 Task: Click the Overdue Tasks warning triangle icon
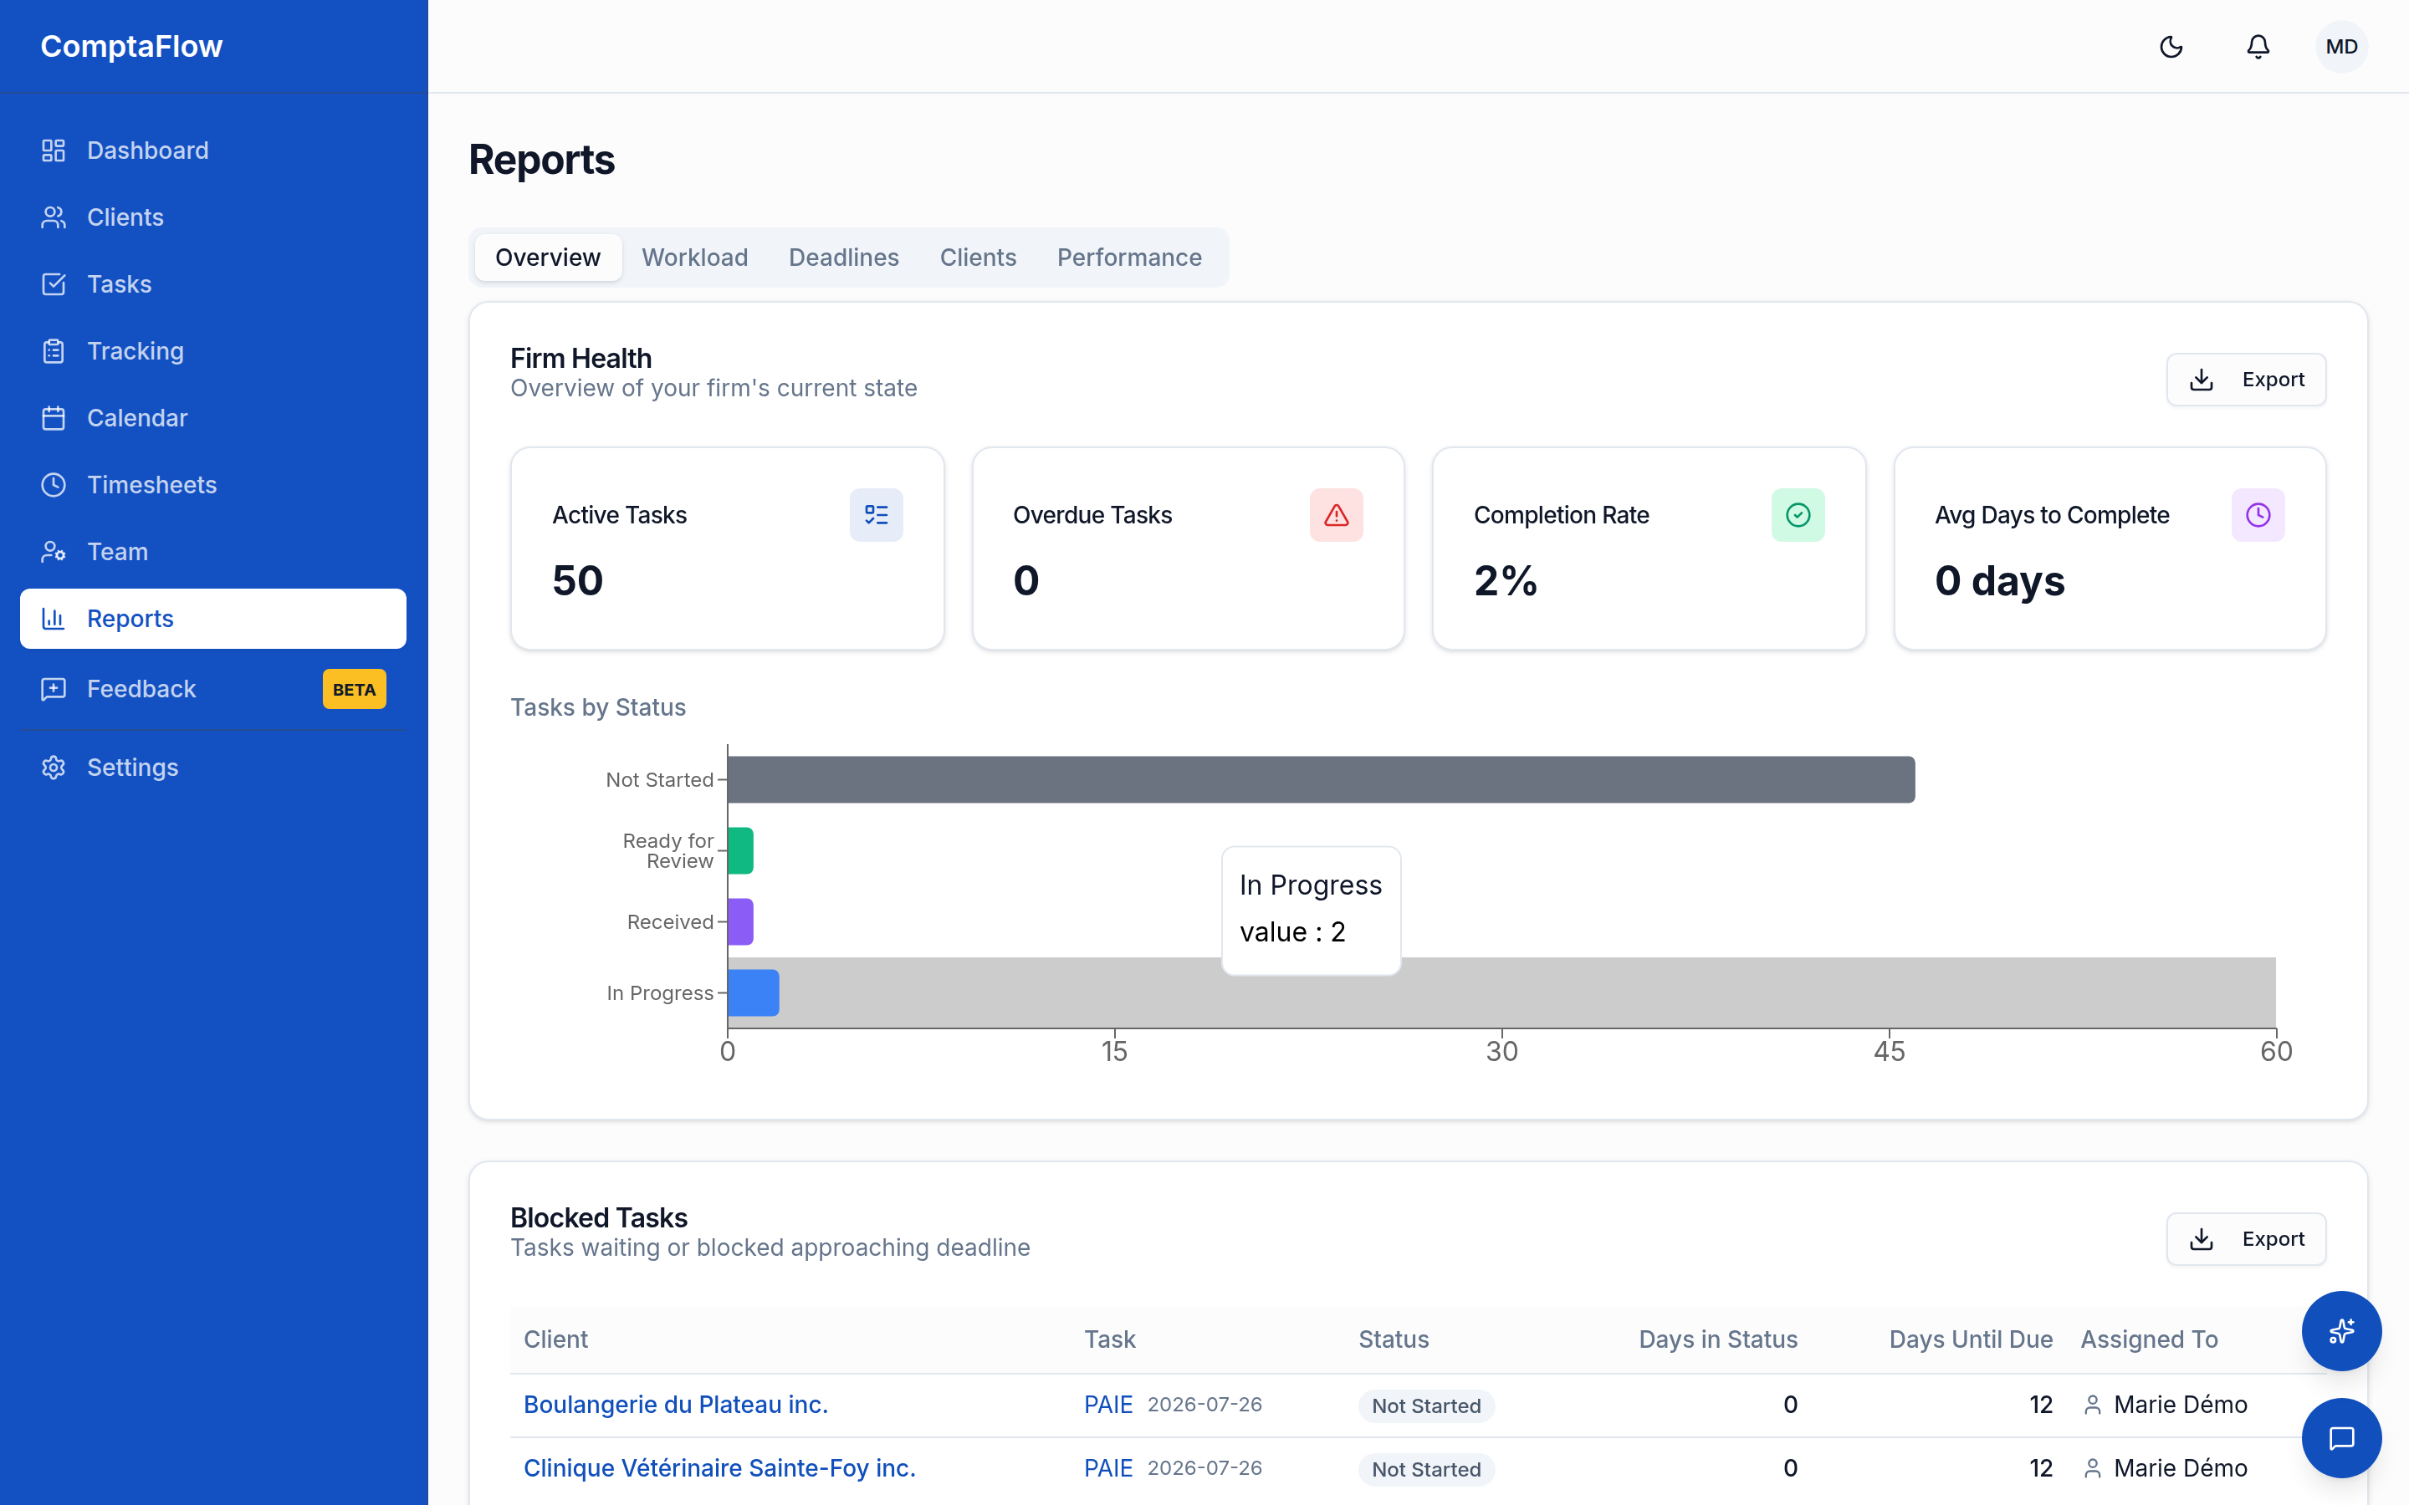click(1336, 514)
